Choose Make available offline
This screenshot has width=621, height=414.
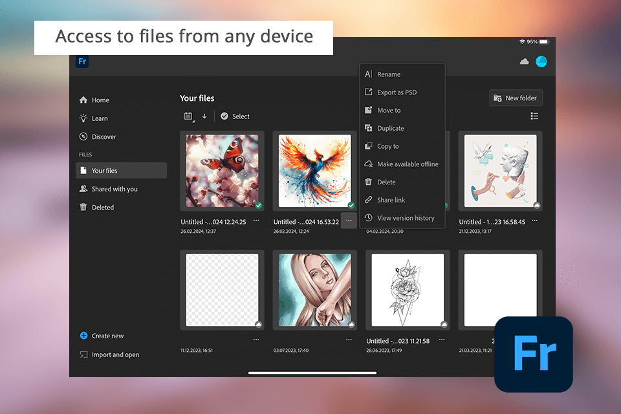pyautogui.click(x=402, y=164)
